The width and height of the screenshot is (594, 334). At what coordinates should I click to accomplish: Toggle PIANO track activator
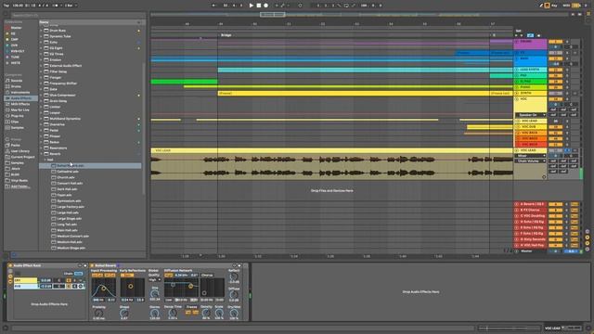pyautogui.click(x=555, y=87)
